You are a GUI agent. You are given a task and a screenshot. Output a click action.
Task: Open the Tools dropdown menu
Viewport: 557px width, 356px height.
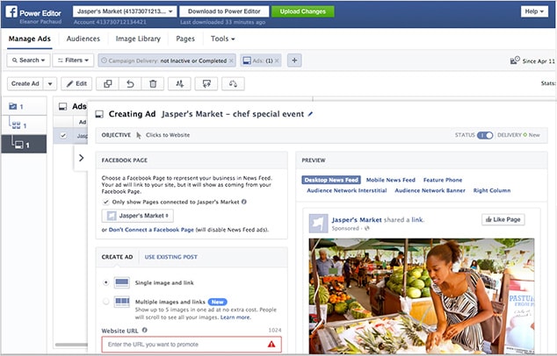pos(223,39)
